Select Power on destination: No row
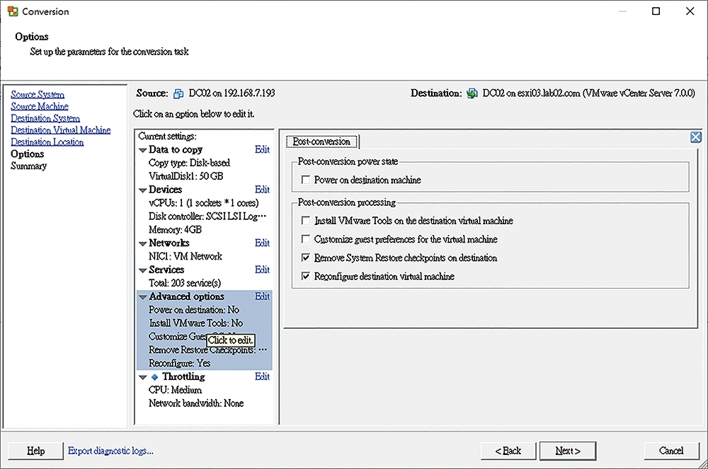The width and height of the screenshot is (708, 469). pyautogui.click(x=194, y=310)
